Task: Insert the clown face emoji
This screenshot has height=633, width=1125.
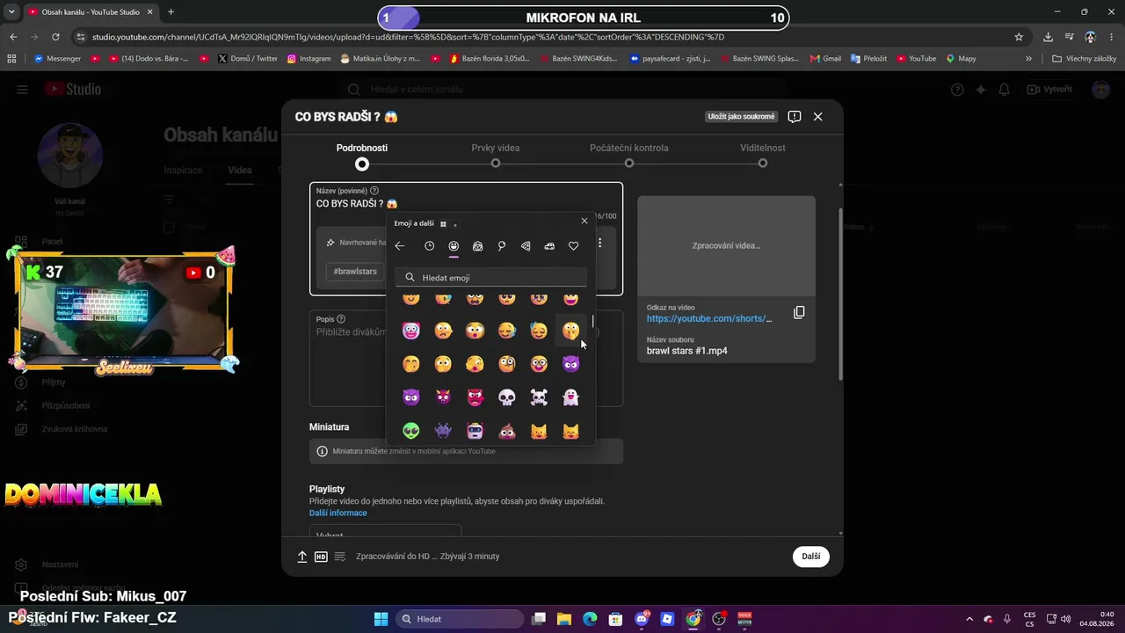Action: click(x=410, y=331)
